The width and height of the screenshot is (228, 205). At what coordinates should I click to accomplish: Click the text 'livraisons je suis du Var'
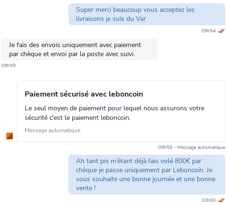111,19
